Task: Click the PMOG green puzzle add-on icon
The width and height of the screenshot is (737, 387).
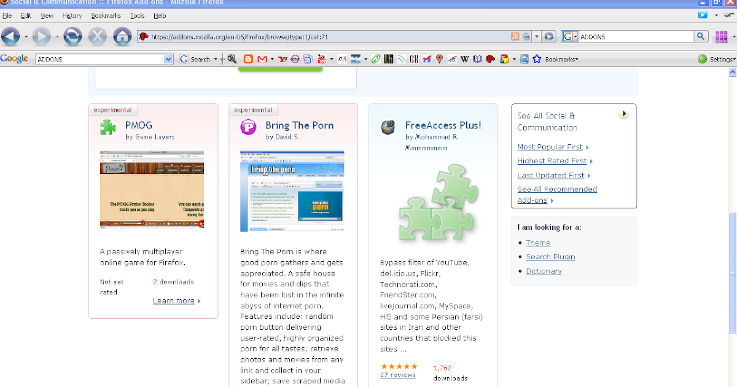Action: coord(108,127)
